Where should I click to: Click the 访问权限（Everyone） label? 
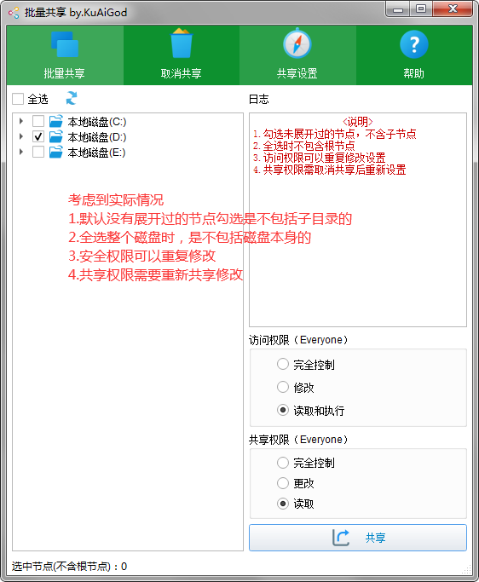(x=298, y=340)
